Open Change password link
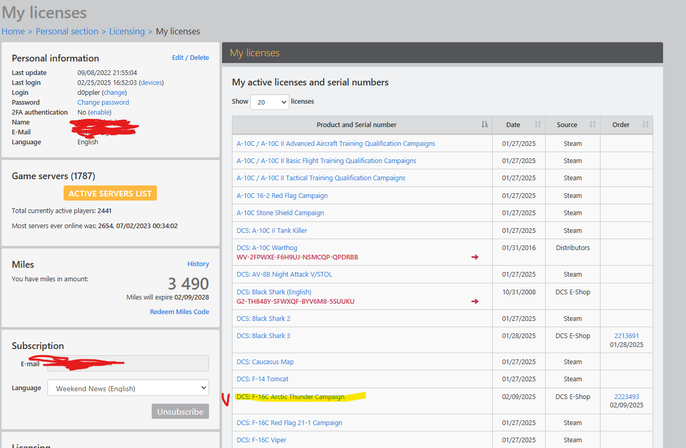The height and width of the screenshot is (448, 686). (103, 103)
